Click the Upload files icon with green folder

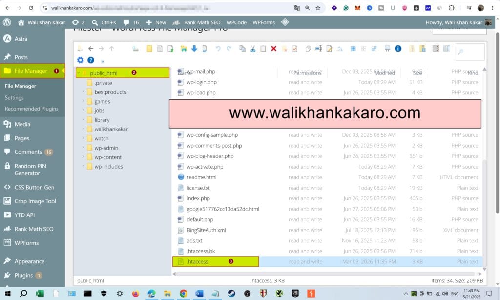(184, 48)
